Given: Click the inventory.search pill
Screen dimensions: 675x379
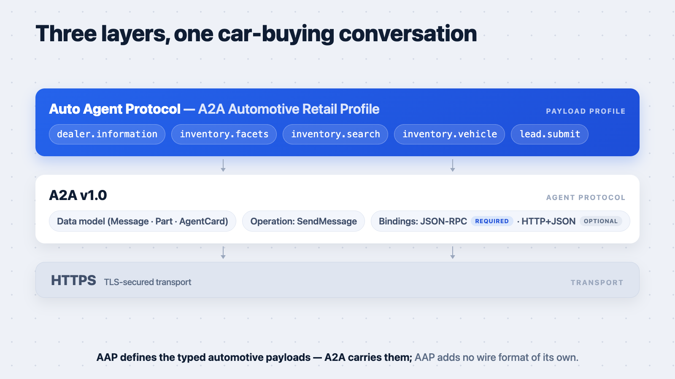Looking at the screenshot, I should 335,134.
